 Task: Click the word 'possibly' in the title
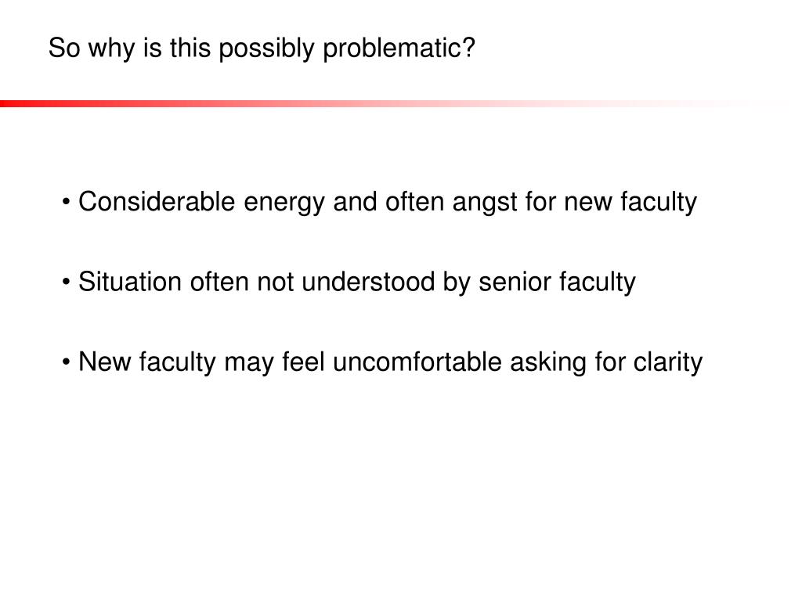pos(266,49)
